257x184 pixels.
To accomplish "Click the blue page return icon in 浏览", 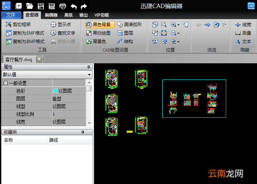I will (217, 25).
